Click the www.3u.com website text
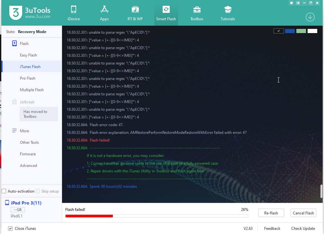 point(38,16)
